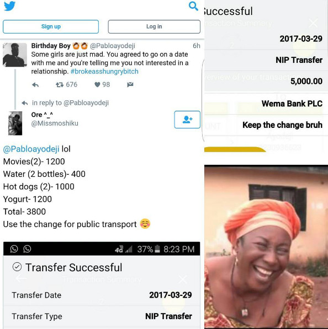328x329 pixels.
Task: Click the Log in button
Action: [x=154, y=26]
